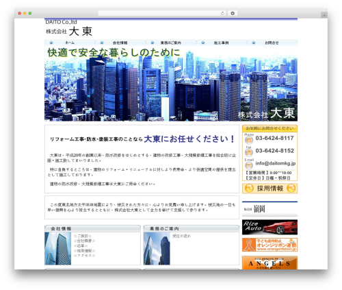Click the bullet icon of the ホーム menu
Image resolution: width=342 pixels, height=290 pixels.
click(x=51, y=43)
